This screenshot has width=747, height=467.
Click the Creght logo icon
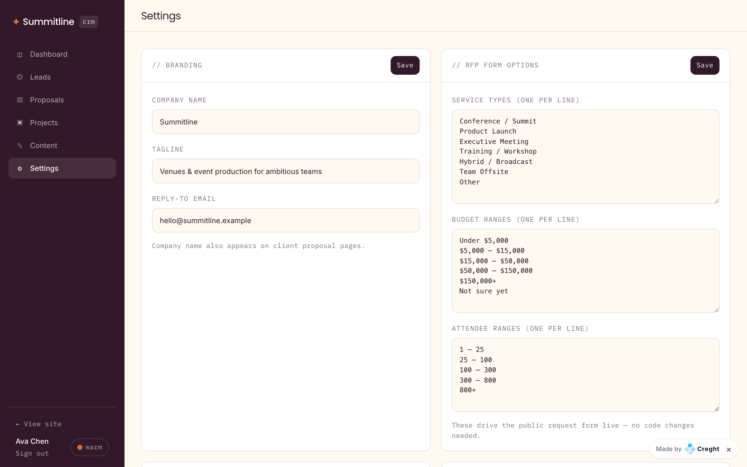point(690,449)
